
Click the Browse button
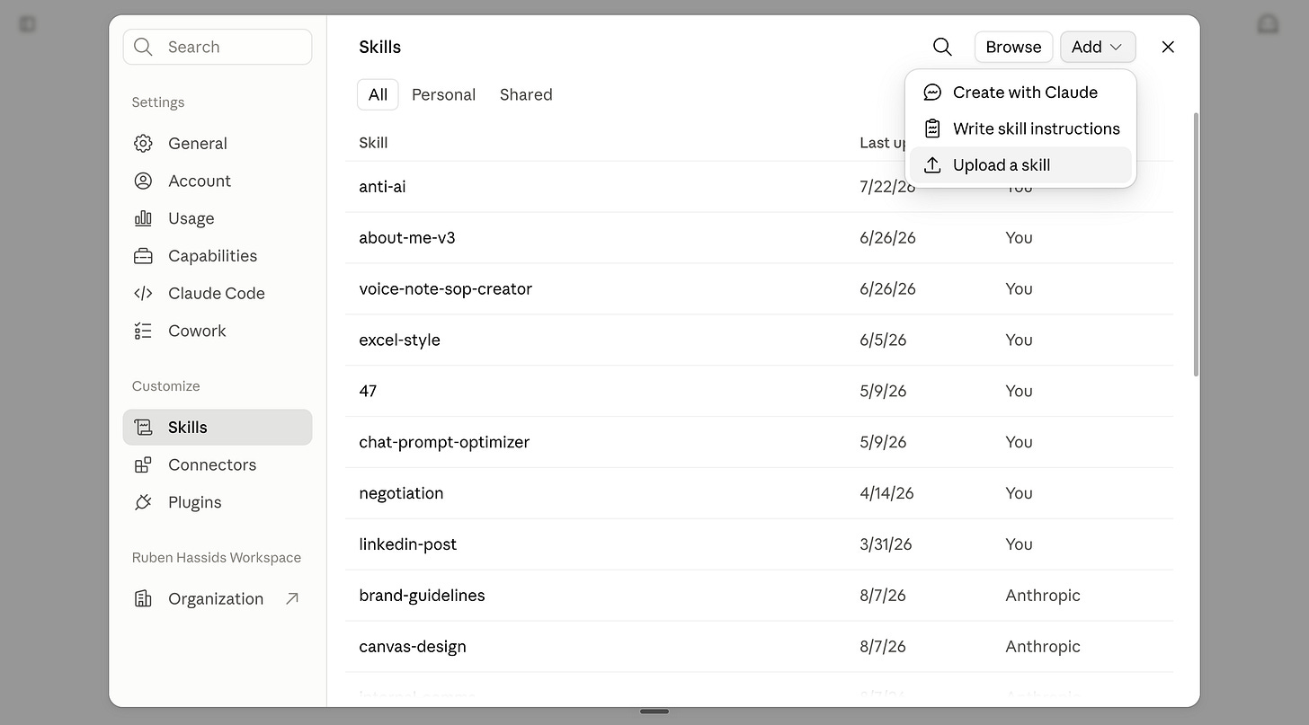1013,47
